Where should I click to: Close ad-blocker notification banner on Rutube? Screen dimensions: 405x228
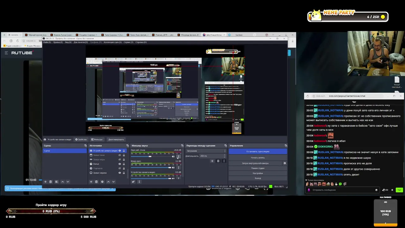coord(112,188)
